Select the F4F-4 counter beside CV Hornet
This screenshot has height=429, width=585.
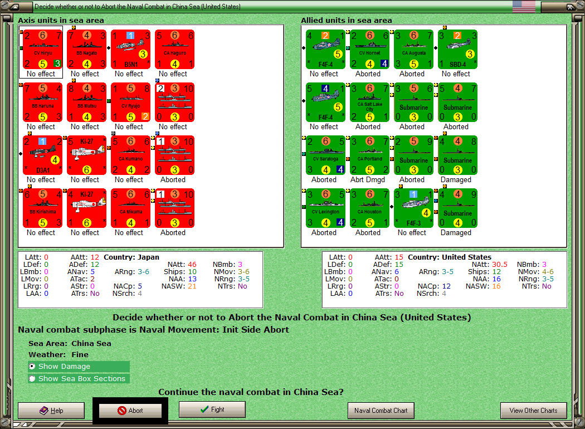tap(326, 49)
